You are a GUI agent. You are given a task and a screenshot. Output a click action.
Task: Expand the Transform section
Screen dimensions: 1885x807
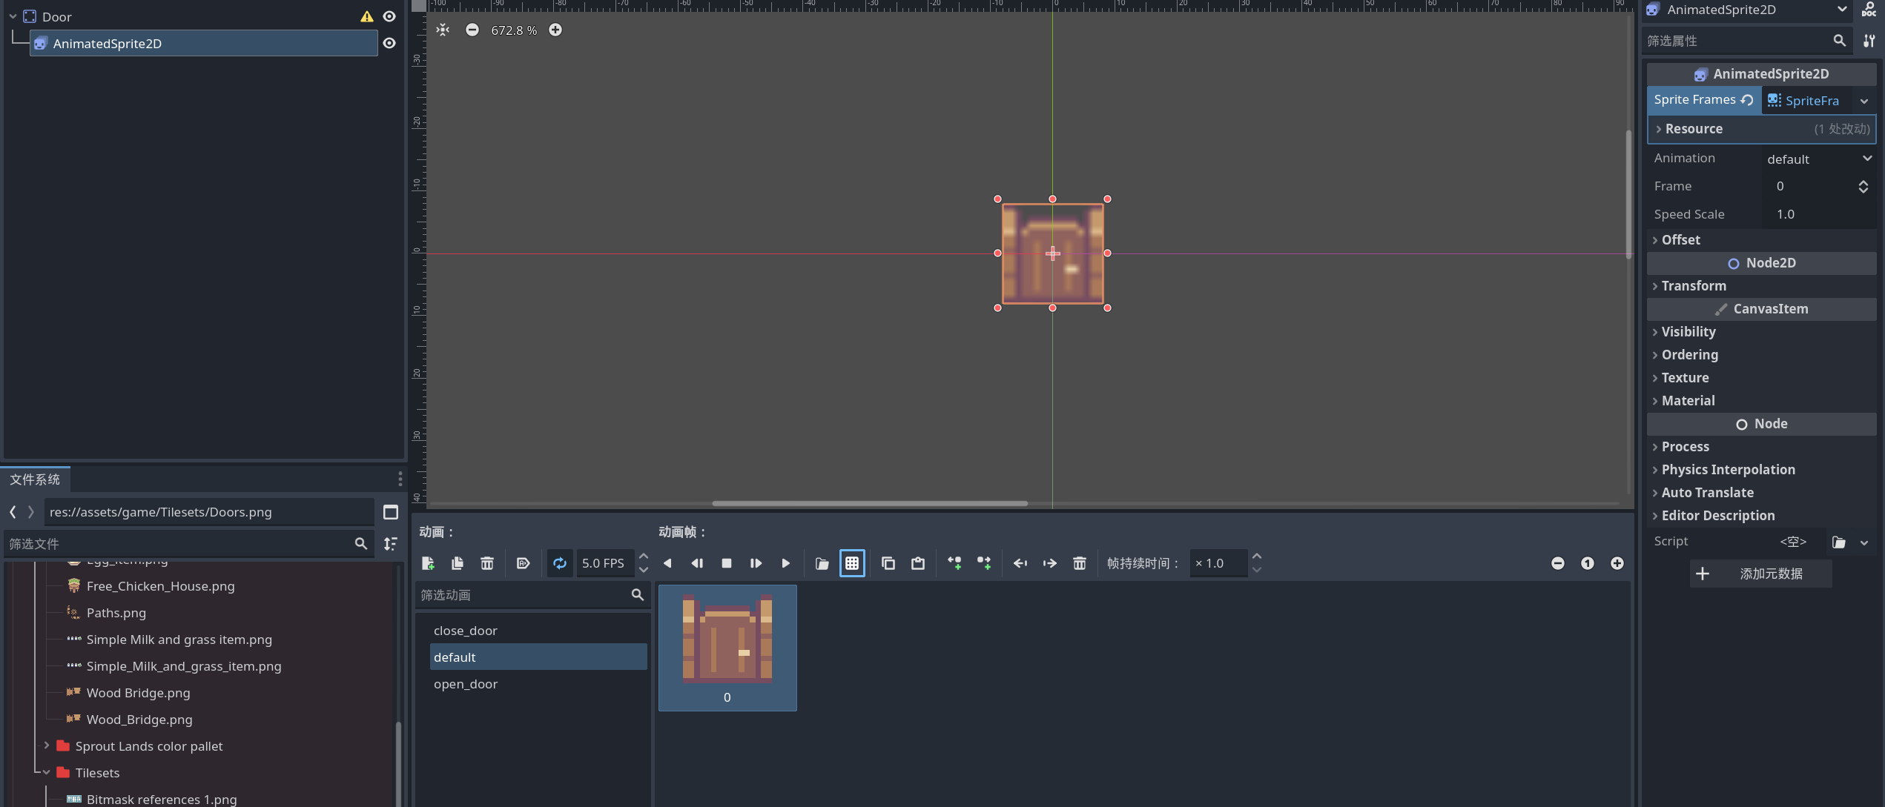1693,286
